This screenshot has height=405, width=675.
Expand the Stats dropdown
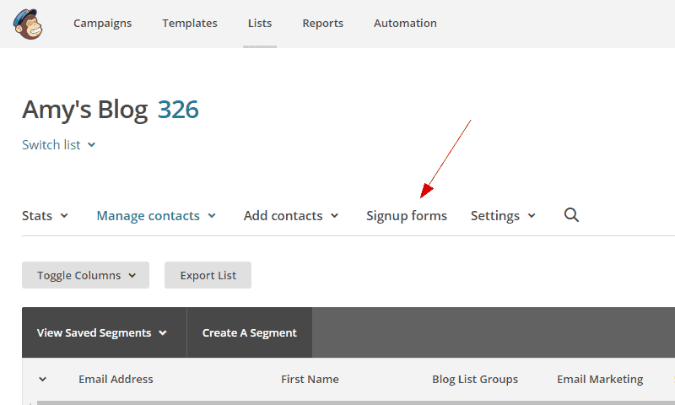click(x=45, y=215)
